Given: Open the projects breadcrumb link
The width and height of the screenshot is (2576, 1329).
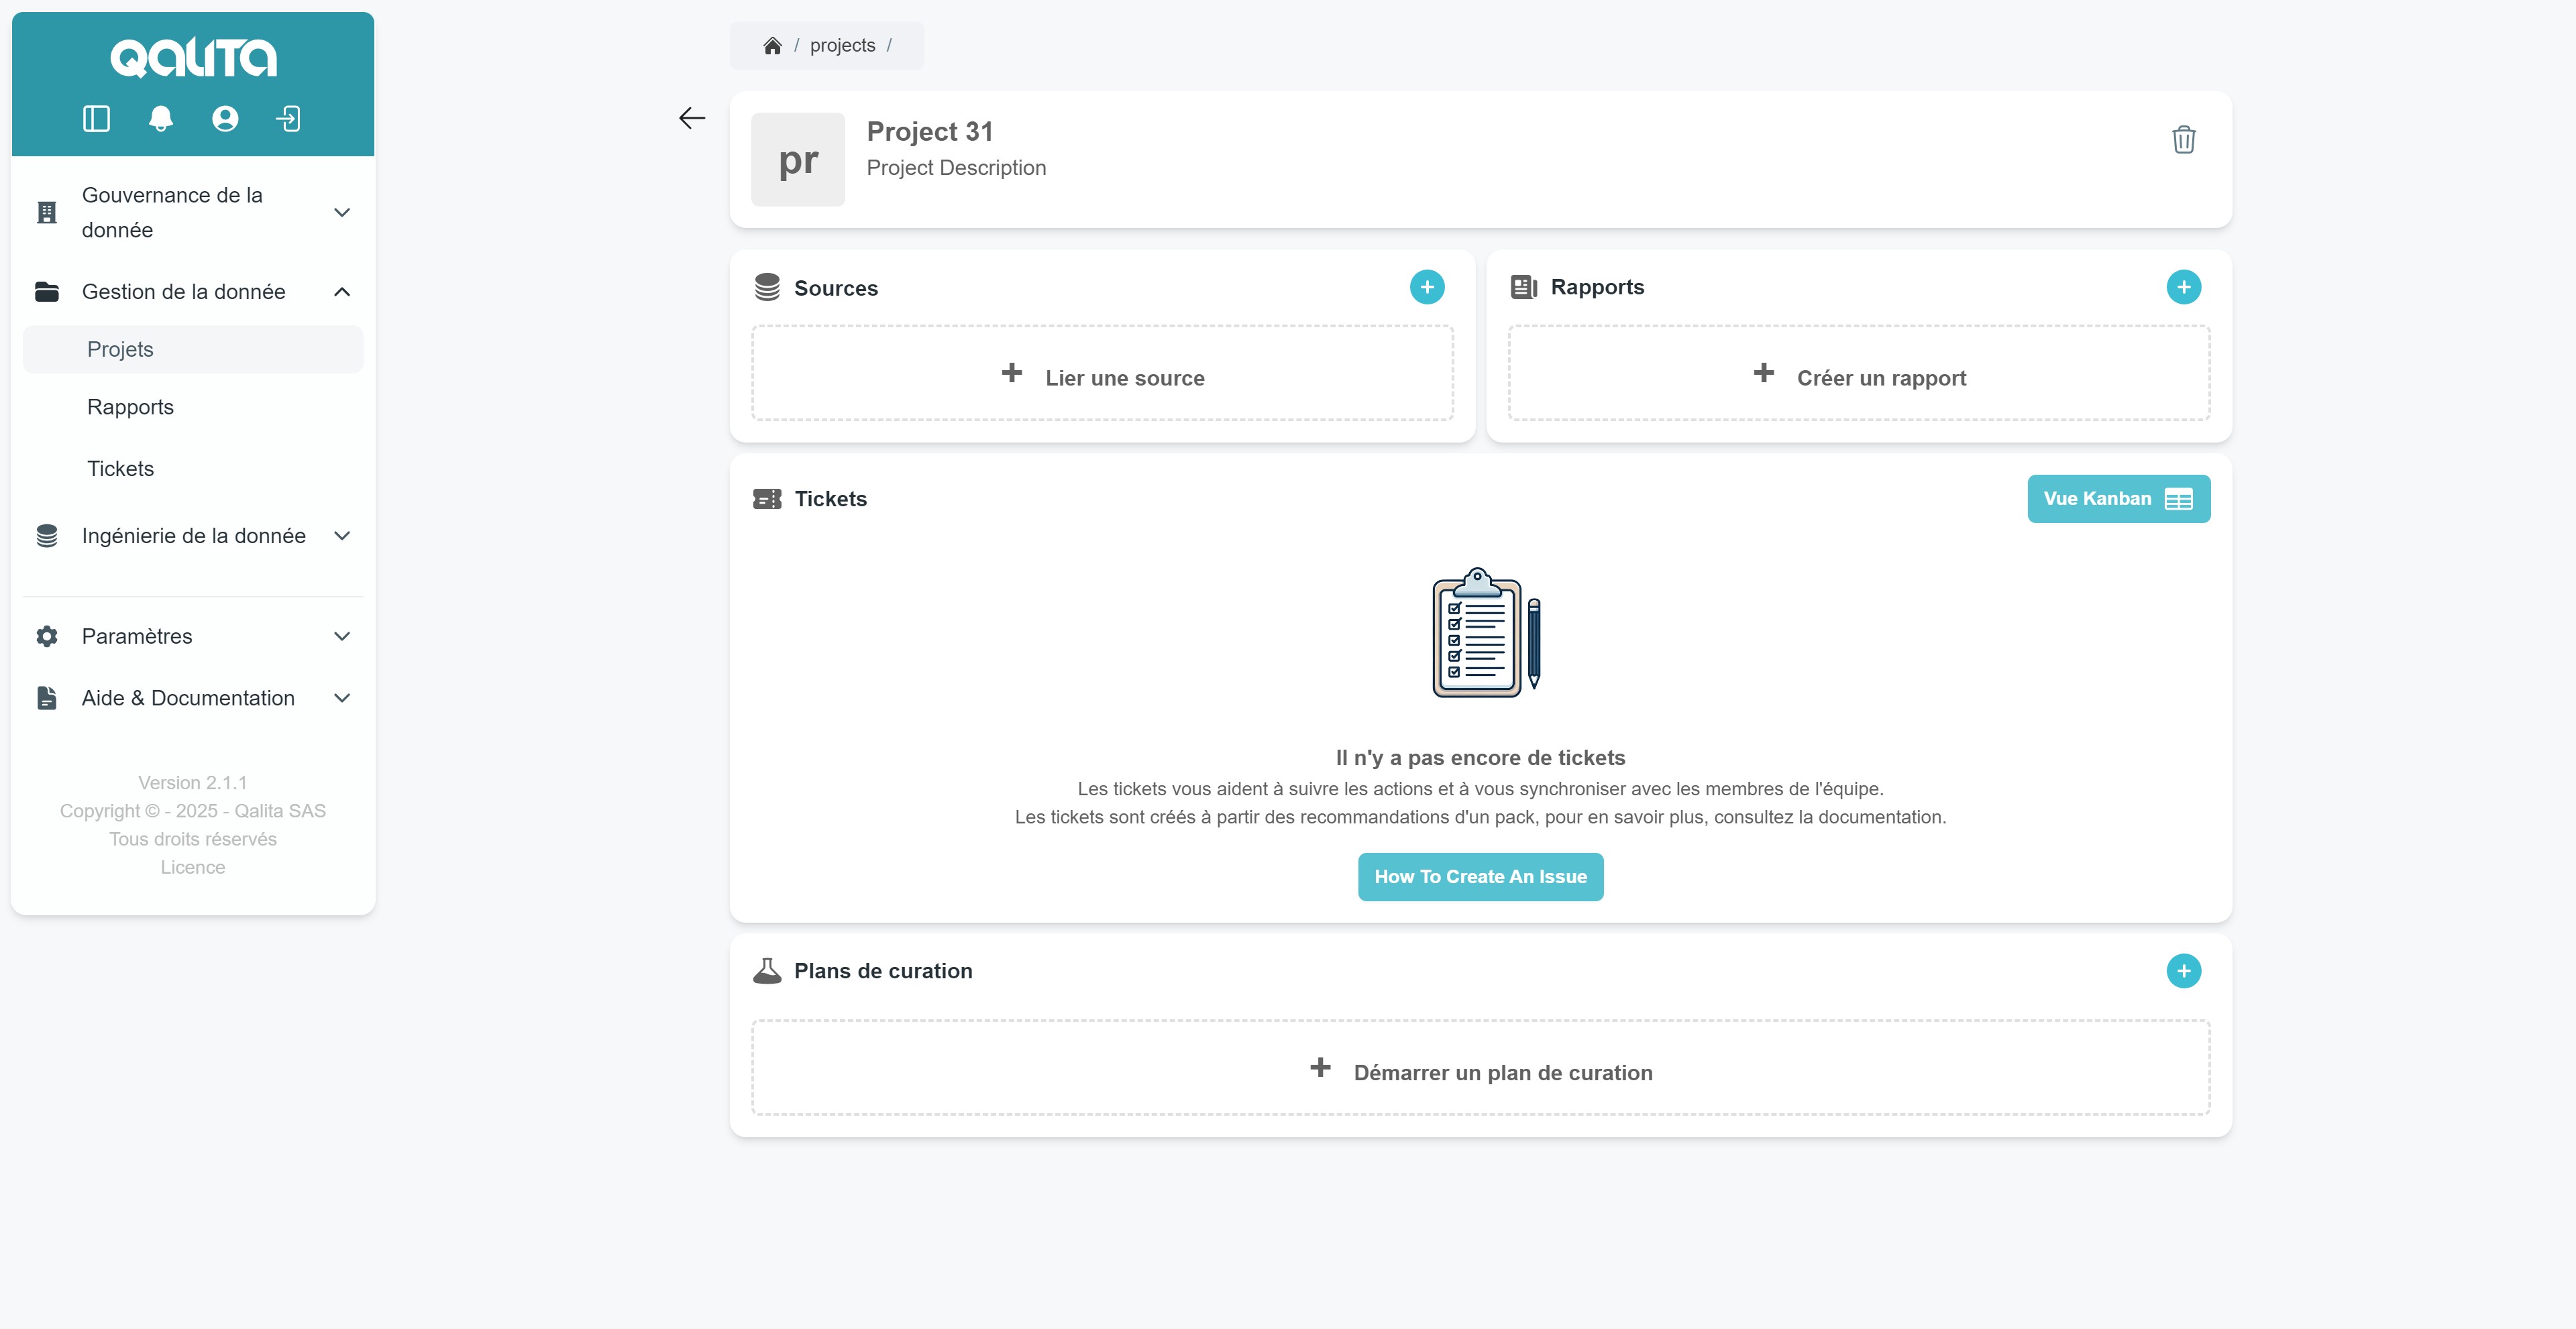Looking at the screenshot, I should pyautogui.click(x=842, y=46).
